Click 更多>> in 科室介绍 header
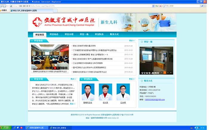The width and height of the screenshot is (209, 130). [x=73, y=79]
